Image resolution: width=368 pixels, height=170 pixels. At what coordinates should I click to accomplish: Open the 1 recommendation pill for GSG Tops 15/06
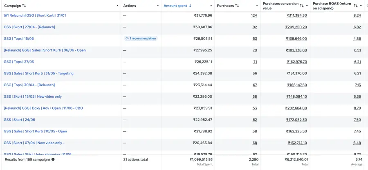(x=141, y=38)
